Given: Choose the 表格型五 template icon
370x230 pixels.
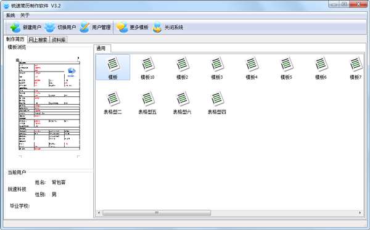Looking at the screenshot, I should [x=147, y=99].
